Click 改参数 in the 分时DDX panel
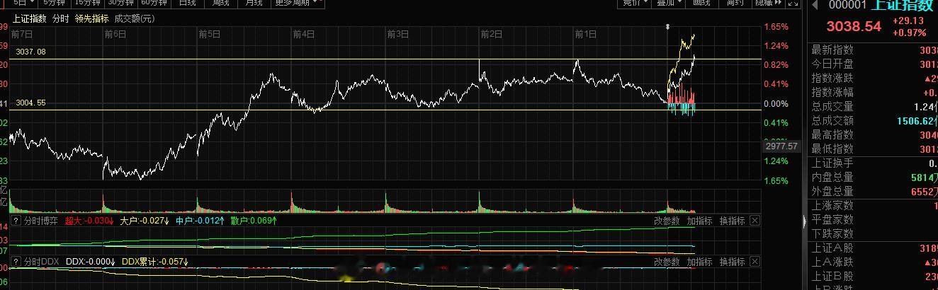938x290 pixels. click(x=667, y=262)
